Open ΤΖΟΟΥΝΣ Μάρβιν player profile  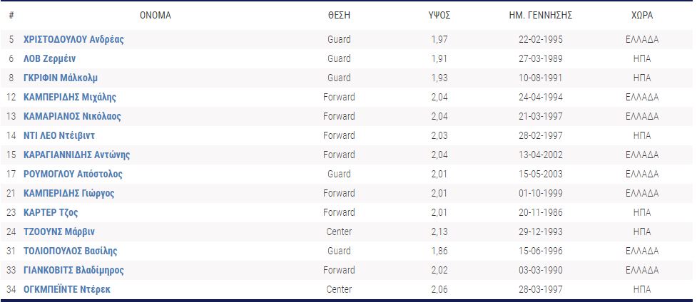[59, 231]
